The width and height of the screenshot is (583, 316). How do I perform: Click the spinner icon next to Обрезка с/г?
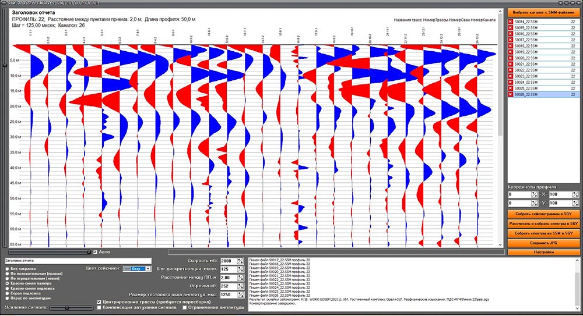(241, 286)
